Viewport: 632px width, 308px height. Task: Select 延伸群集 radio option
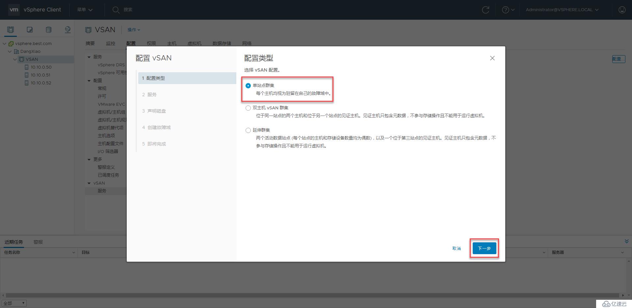pos(248,130)
